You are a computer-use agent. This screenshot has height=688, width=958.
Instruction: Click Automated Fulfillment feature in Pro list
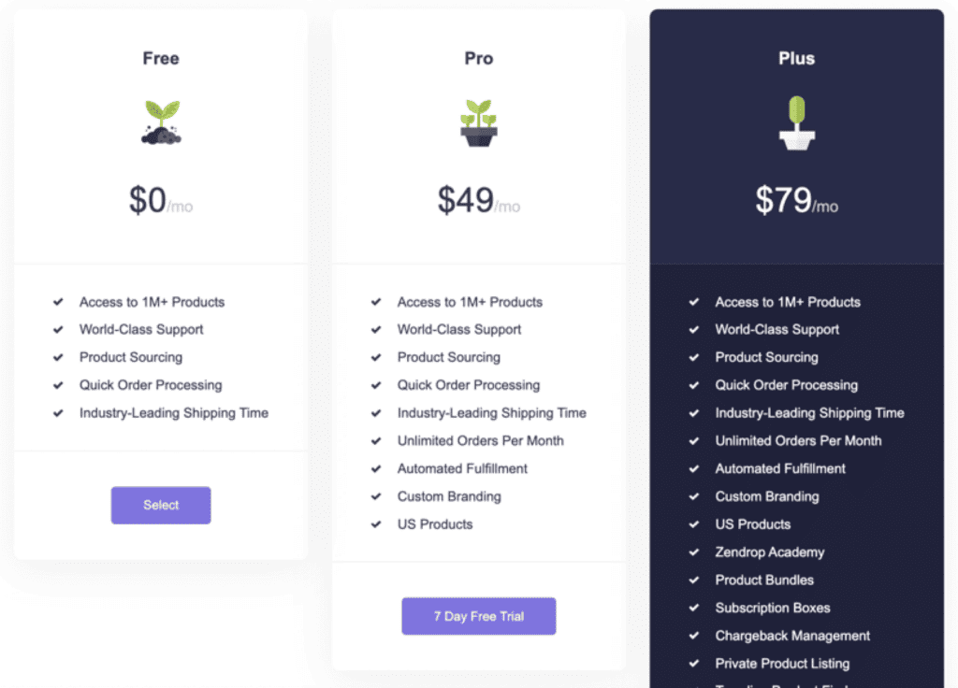click(462, 469)
